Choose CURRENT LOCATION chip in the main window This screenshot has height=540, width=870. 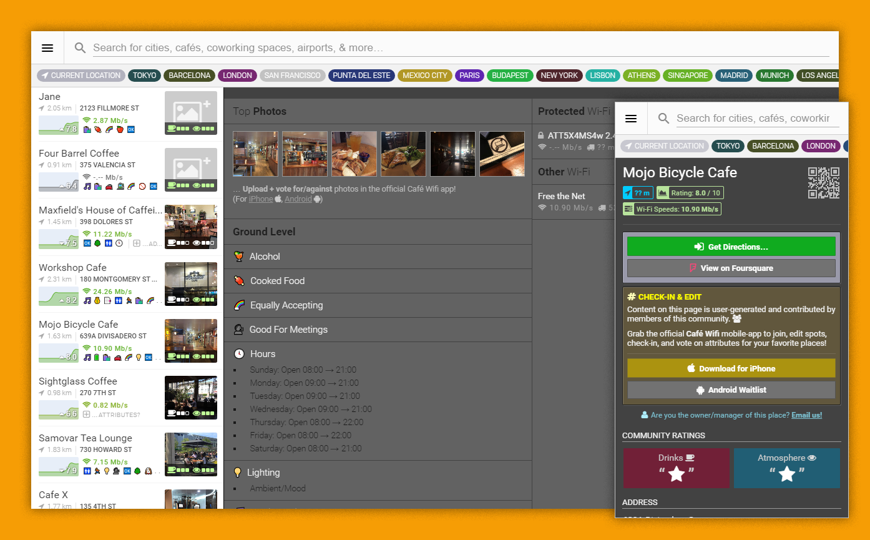click(x=81, y=76)
